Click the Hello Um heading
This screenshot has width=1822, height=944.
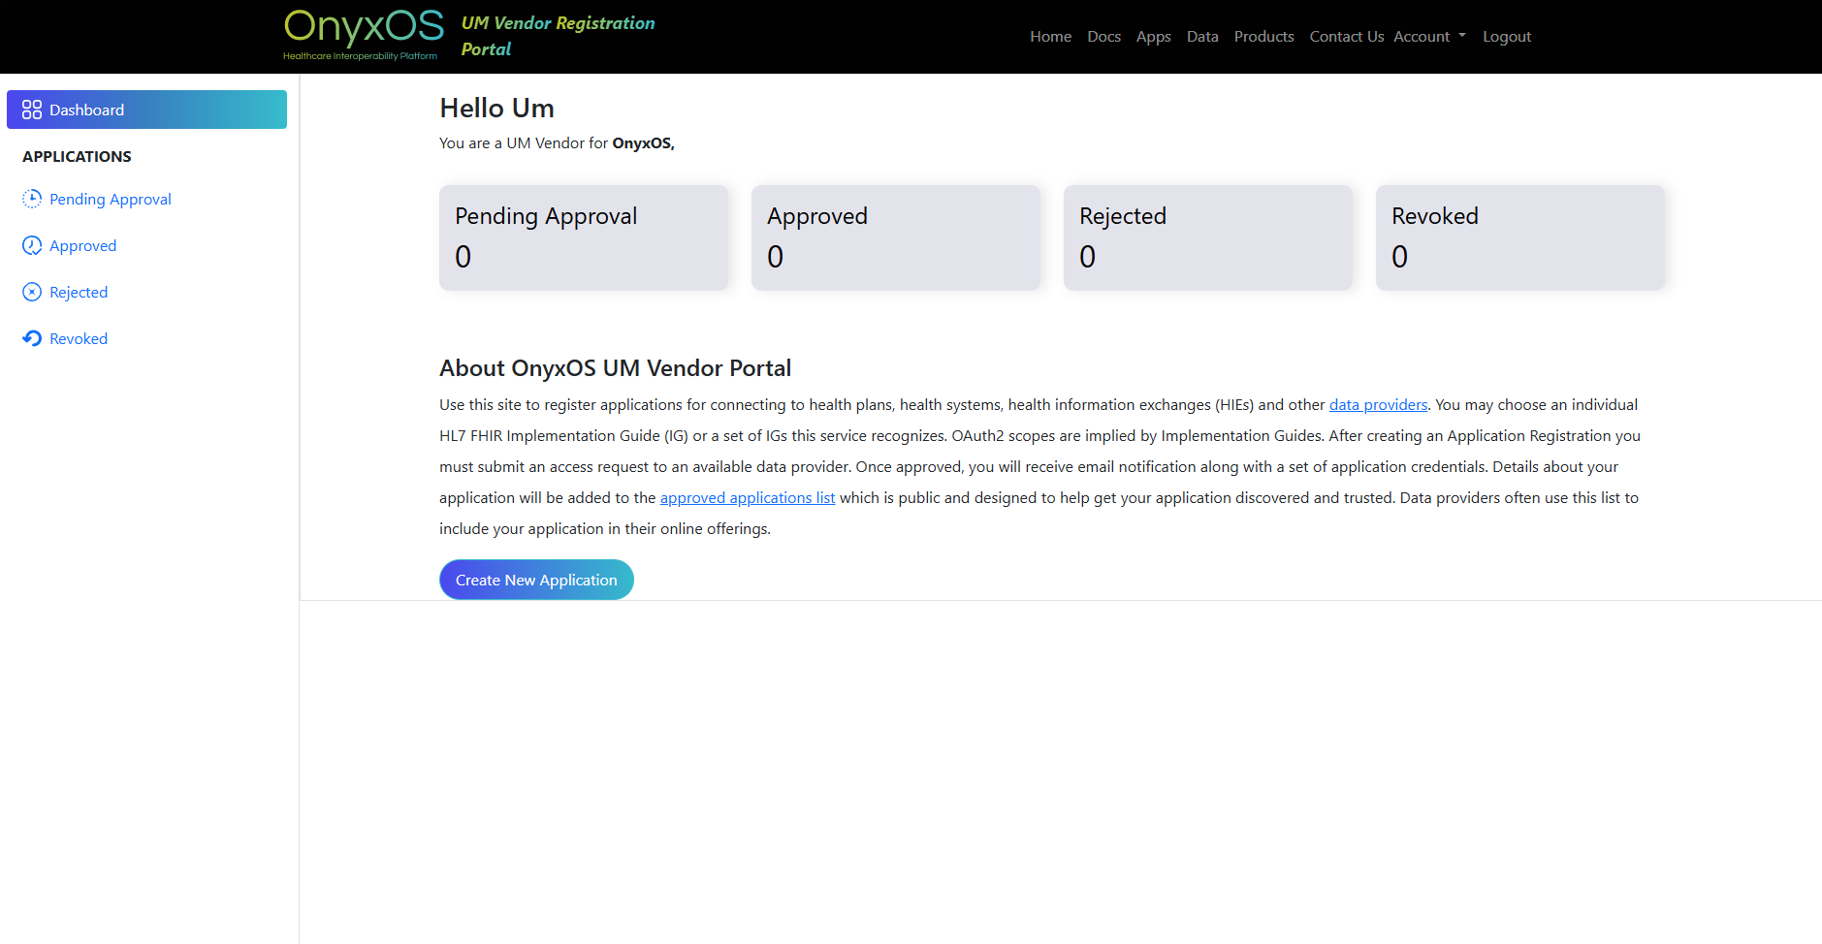tap(496, 108)
